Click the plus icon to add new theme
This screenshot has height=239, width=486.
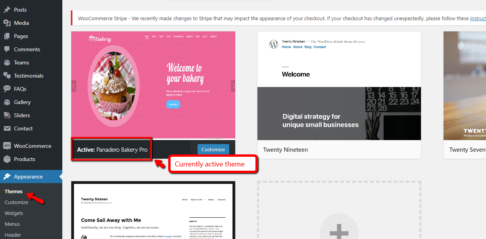(339, 232)
